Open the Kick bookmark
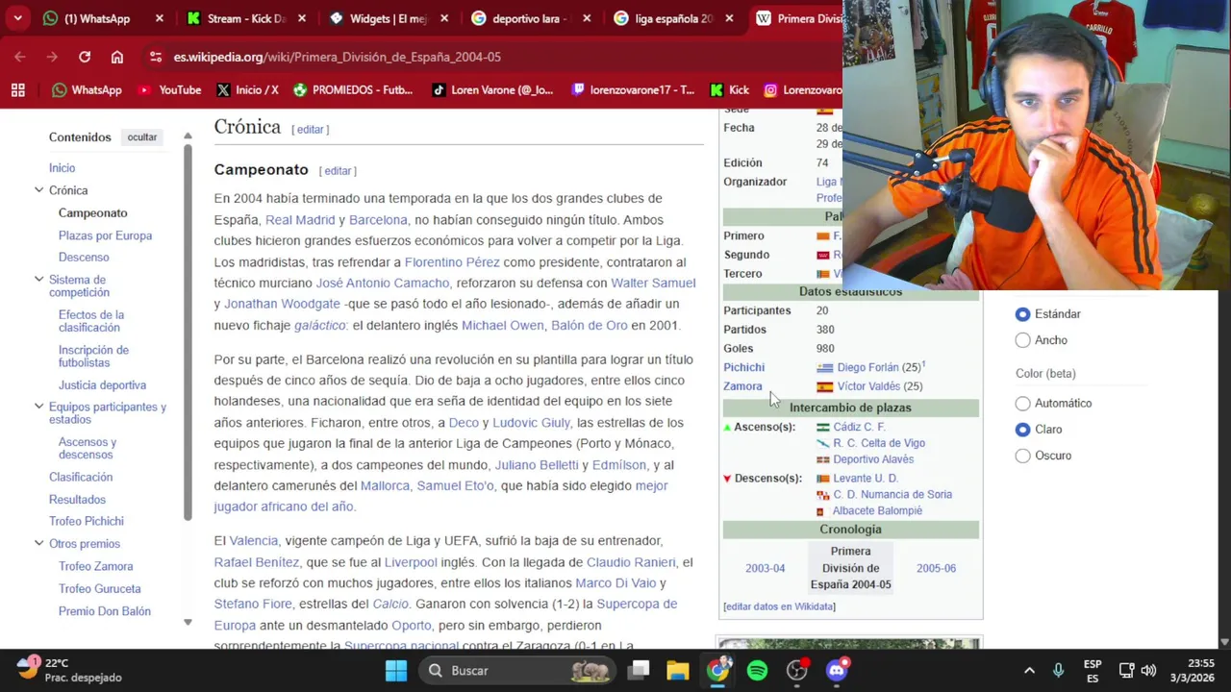This screenshot has width=1231, height=692. (x=730, y=90)
